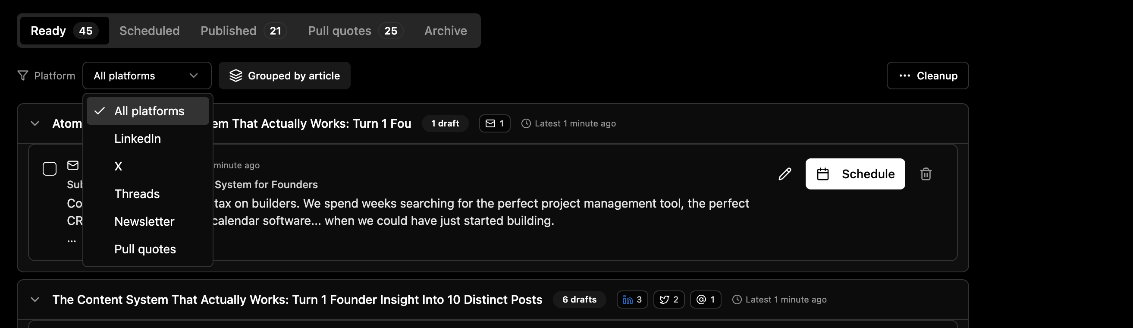Choose X from platform list
This screenshot has width=1133, height=328.
tap(148, 167)
